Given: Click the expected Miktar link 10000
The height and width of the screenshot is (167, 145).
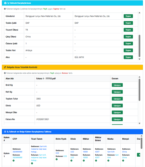Looking at the screenshot, I should pos(85,152).
